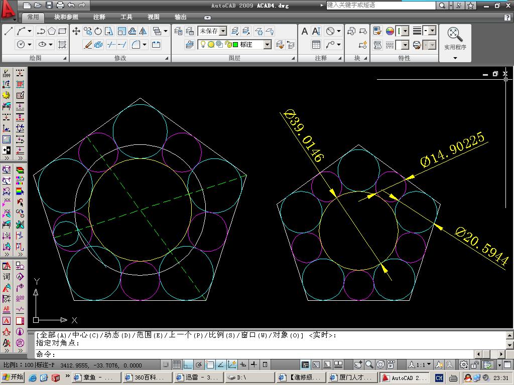Switch to the 常用 ribbon tab
Screen dimensions: 514x385
(x=33, y=17)
